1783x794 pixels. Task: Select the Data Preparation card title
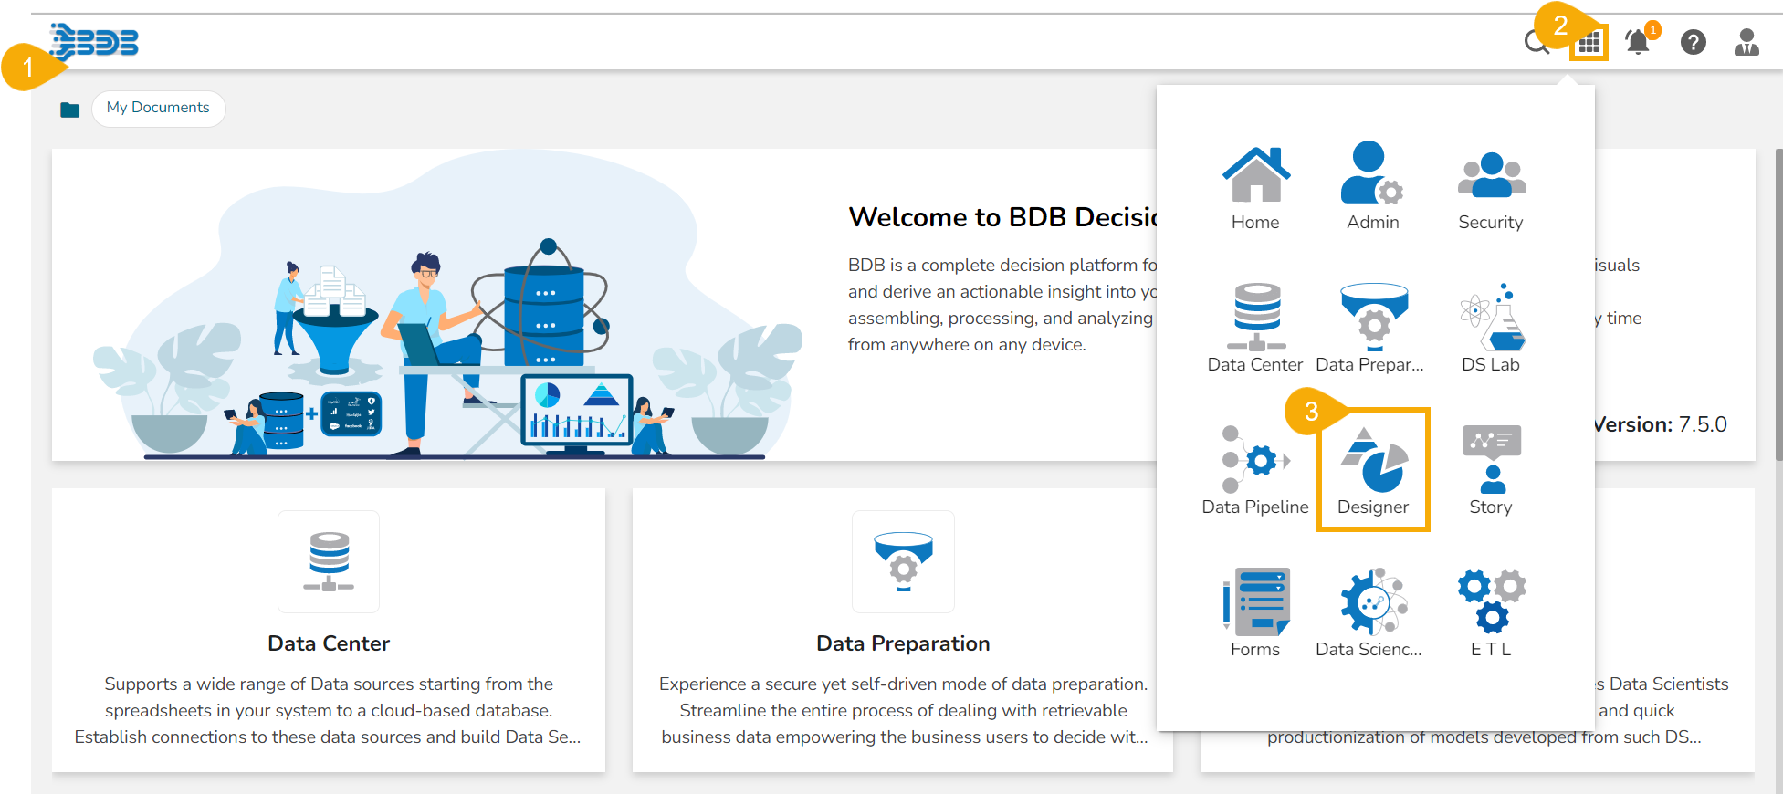click(x=903, y=643)
